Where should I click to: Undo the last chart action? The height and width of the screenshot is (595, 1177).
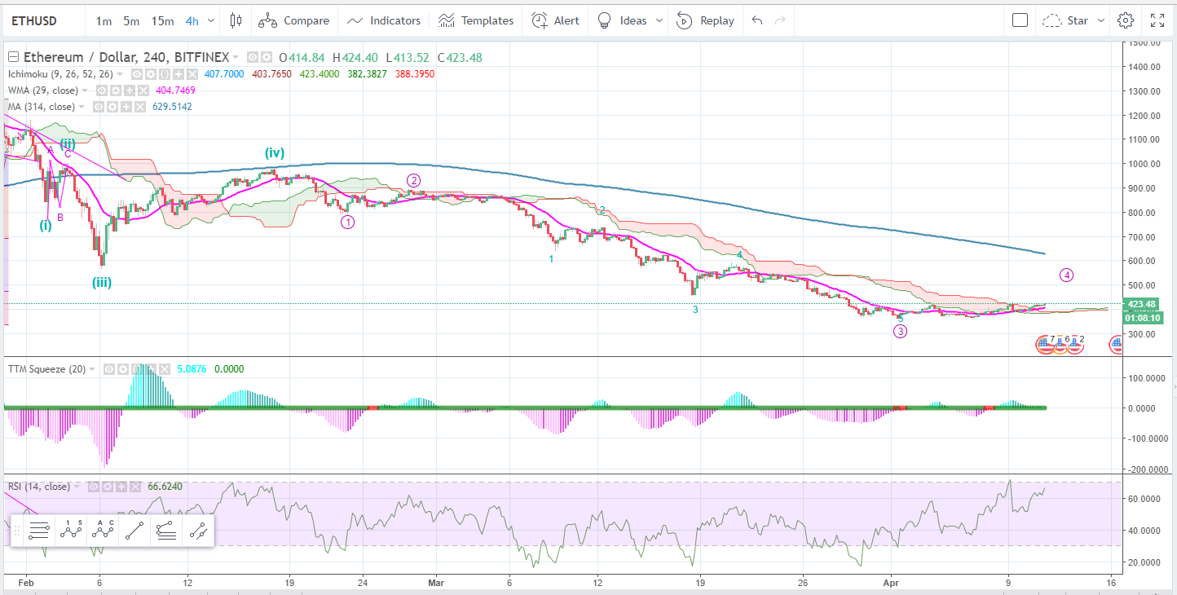(757, 20)
